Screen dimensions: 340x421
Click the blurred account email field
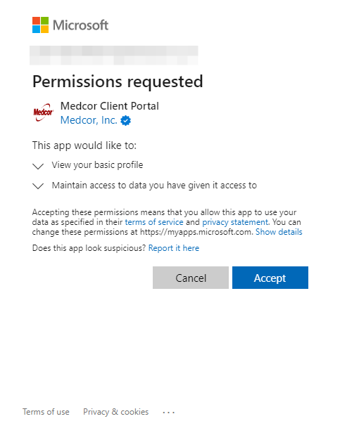click(x=114, y=56)
